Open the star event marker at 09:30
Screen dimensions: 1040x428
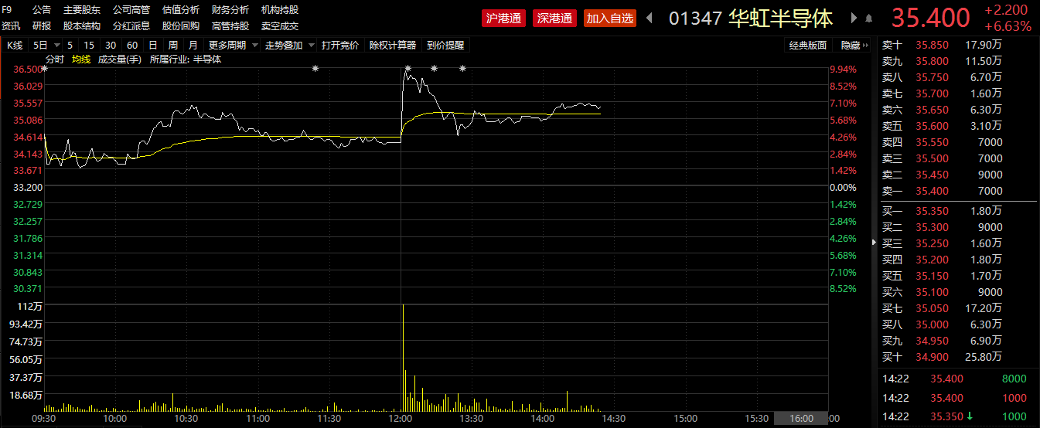pyautogui.click(x=45, y=69)
